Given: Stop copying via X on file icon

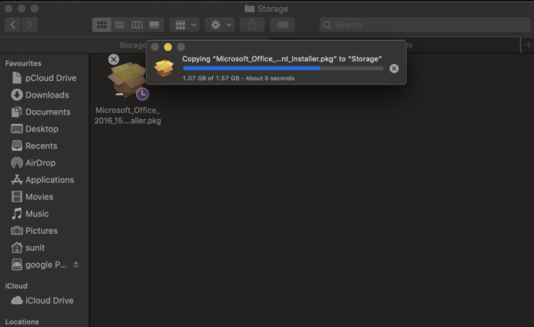Looking at the screenshot, I should coord(114,60).
